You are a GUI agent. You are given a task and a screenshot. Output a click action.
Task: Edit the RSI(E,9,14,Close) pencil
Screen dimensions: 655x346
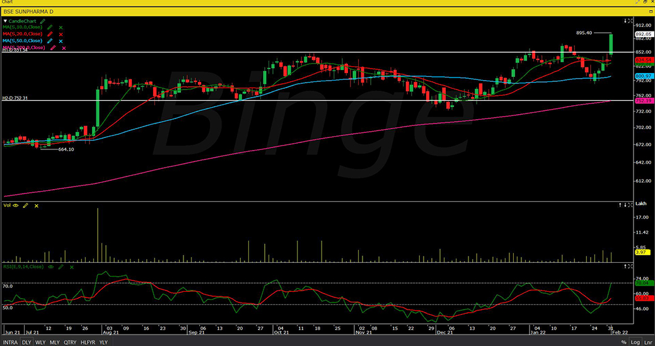pyautogui.click(x=61, y=267)
